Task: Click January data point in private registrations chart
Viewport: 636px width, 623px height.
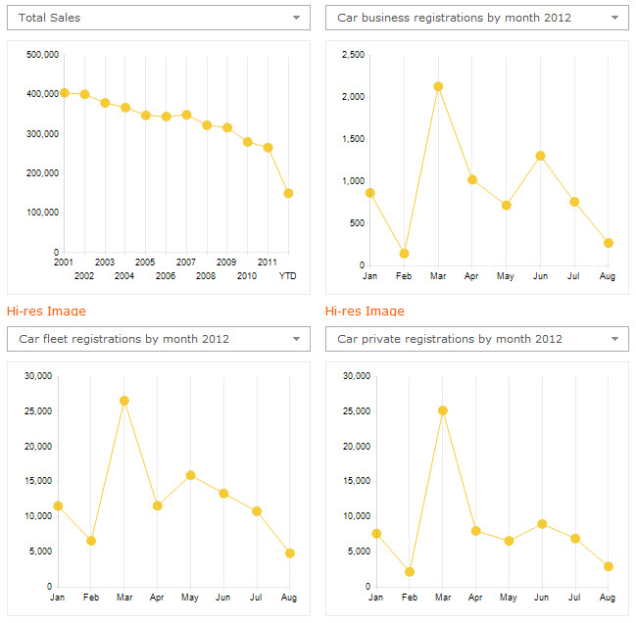Action: point(376,534)
